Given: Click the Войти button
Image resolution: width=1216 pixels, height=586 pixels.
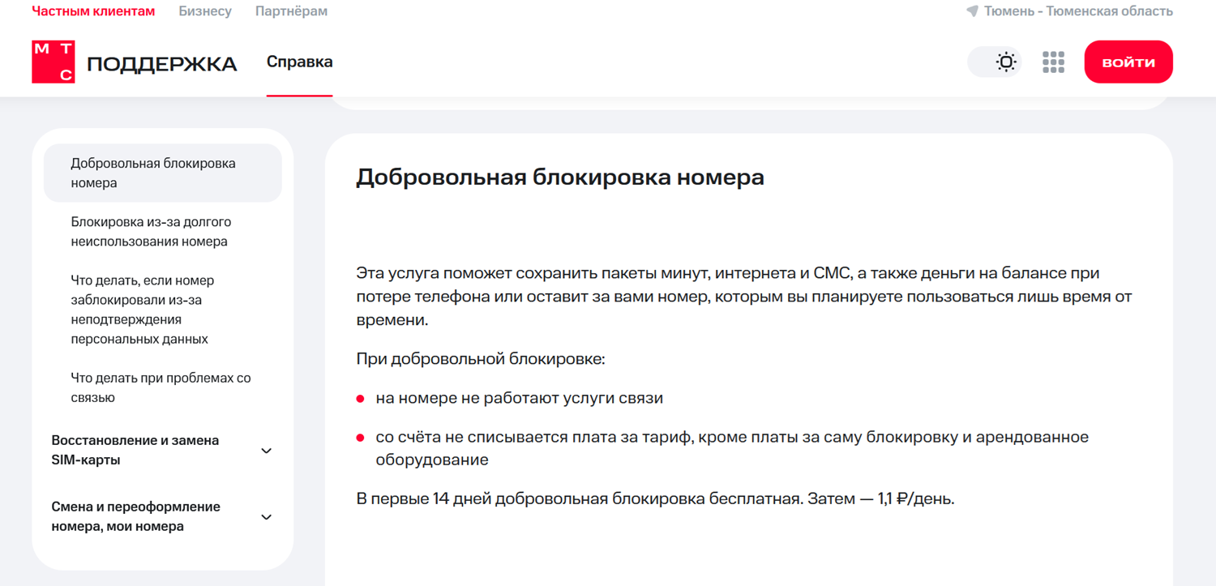Looking at the screenshot, I should pos(1128,62).
